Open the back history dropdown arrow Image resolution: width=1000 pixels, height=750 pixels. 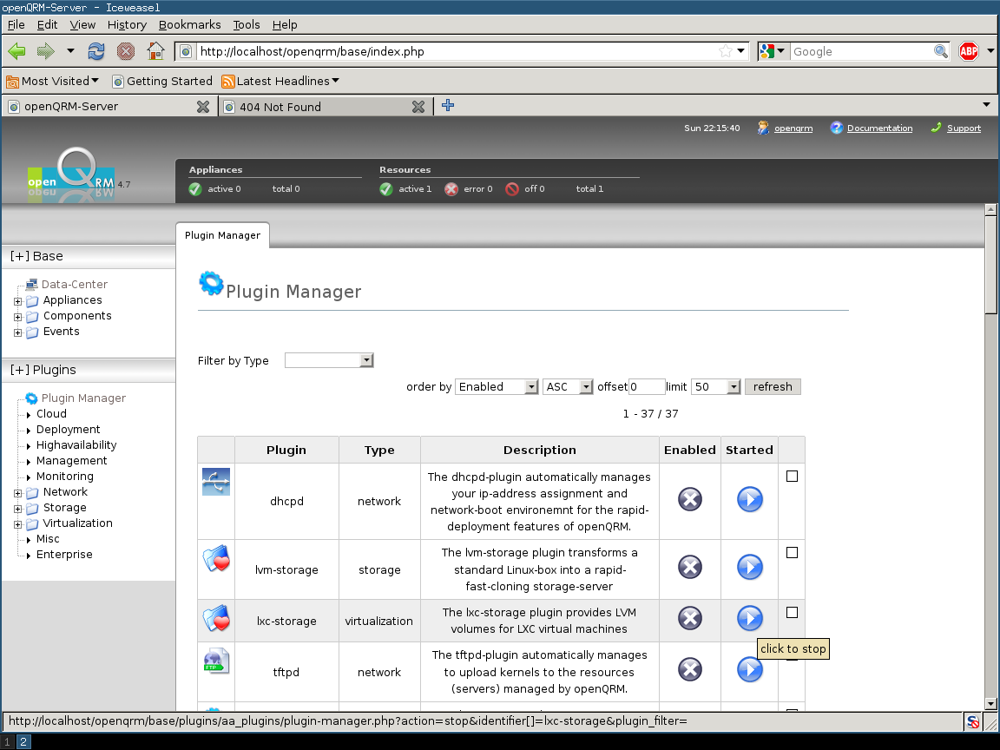(x=71, y=51)
